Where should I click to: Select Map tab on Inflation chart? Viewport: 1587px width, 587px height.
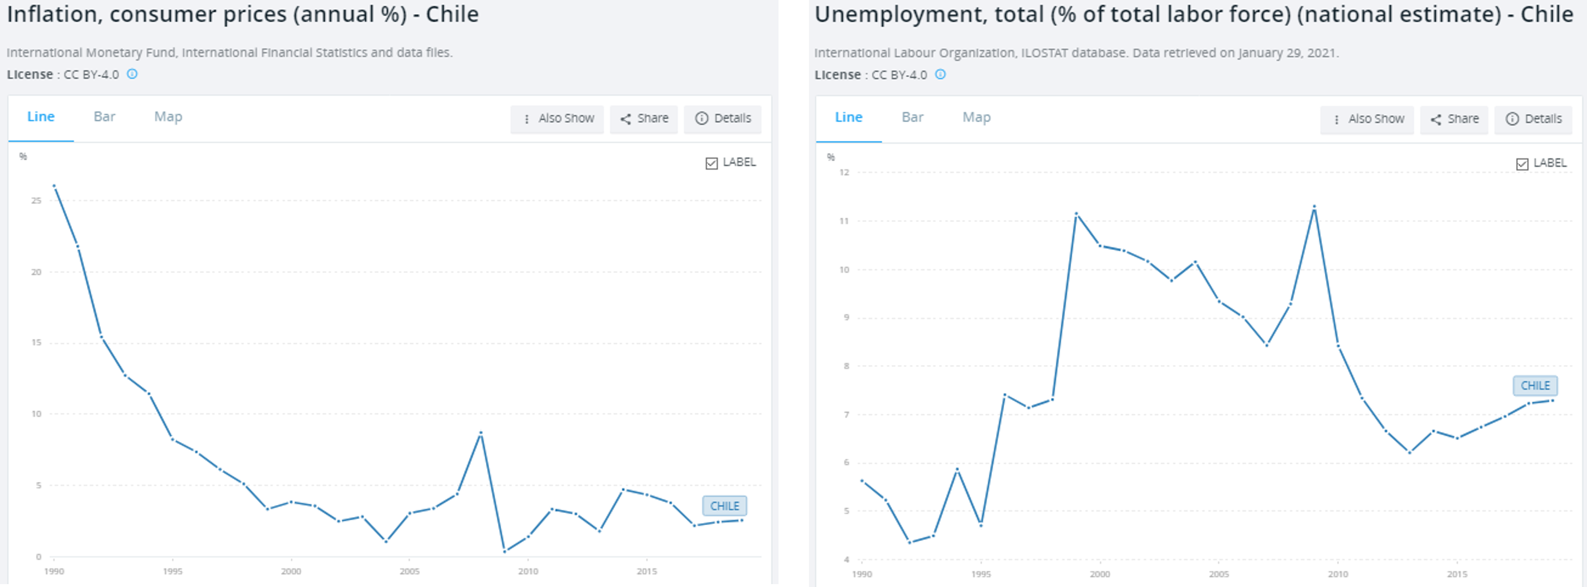168,116
